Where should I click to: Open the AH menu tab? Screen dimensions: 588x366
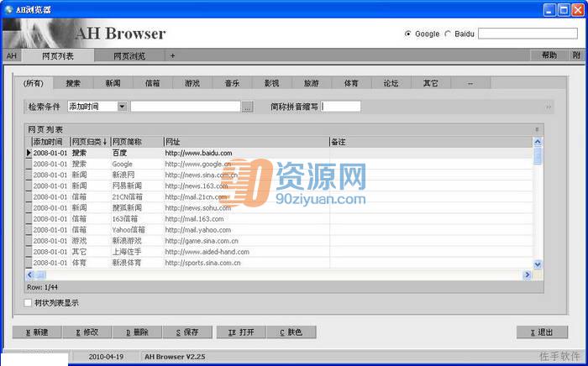(x=12, y=55)
